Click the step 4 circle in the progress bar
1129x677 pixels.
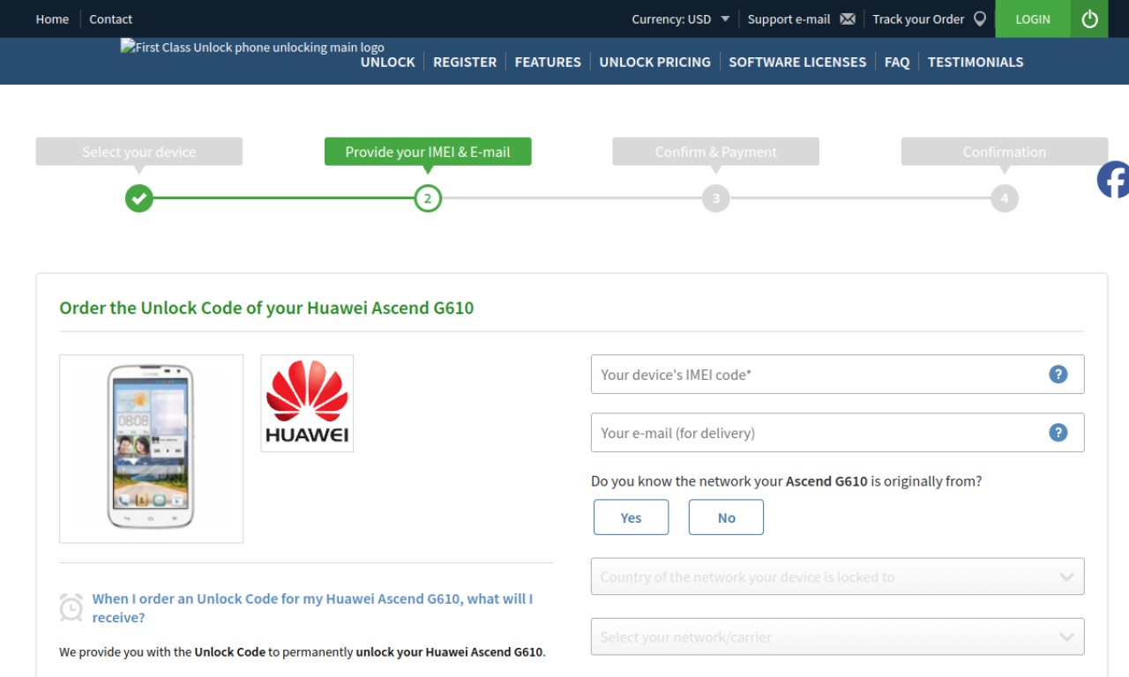(x=1005, y=198)
